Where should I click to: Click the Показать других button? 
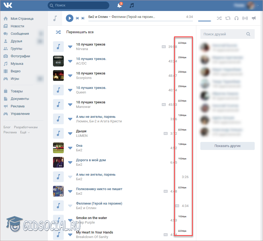(227, 146)
